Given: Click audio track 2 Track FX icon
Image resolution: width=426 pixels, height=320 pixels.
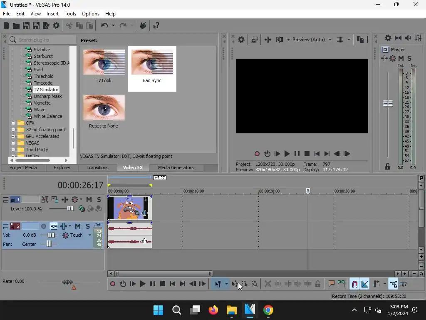Looking at the screenshot, I should [x=64, y=226].
